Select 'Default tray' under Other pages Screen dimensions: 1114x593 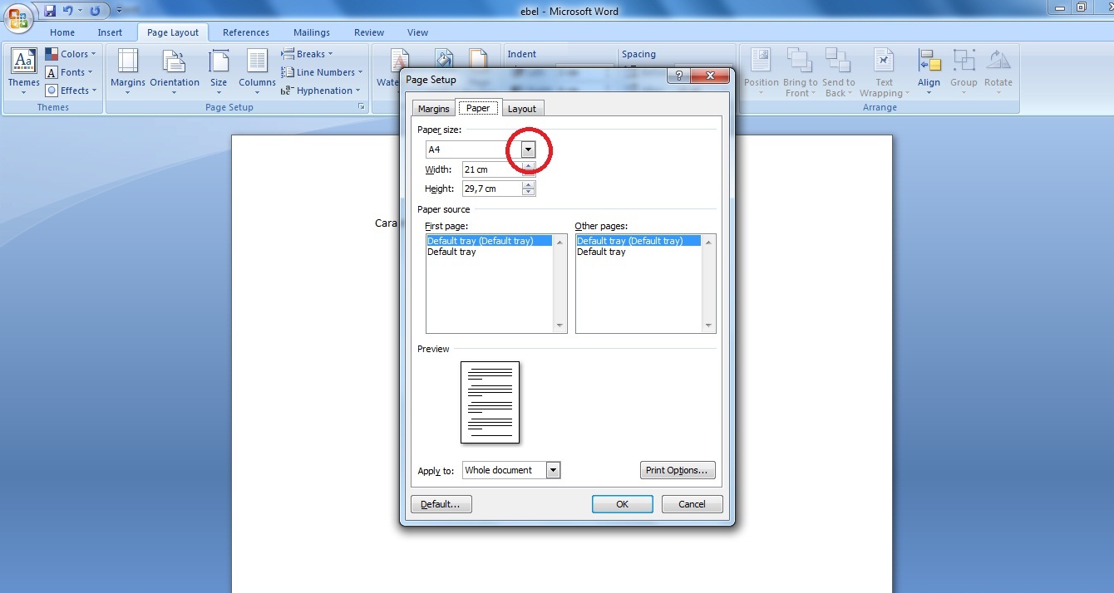click(x=639, y=252)
